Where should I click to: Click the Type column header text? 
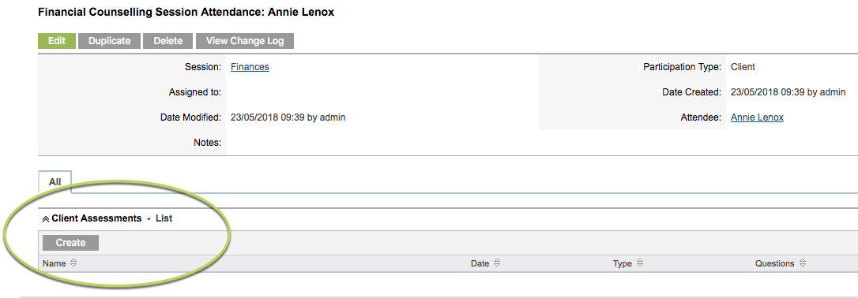coord(622,263)
